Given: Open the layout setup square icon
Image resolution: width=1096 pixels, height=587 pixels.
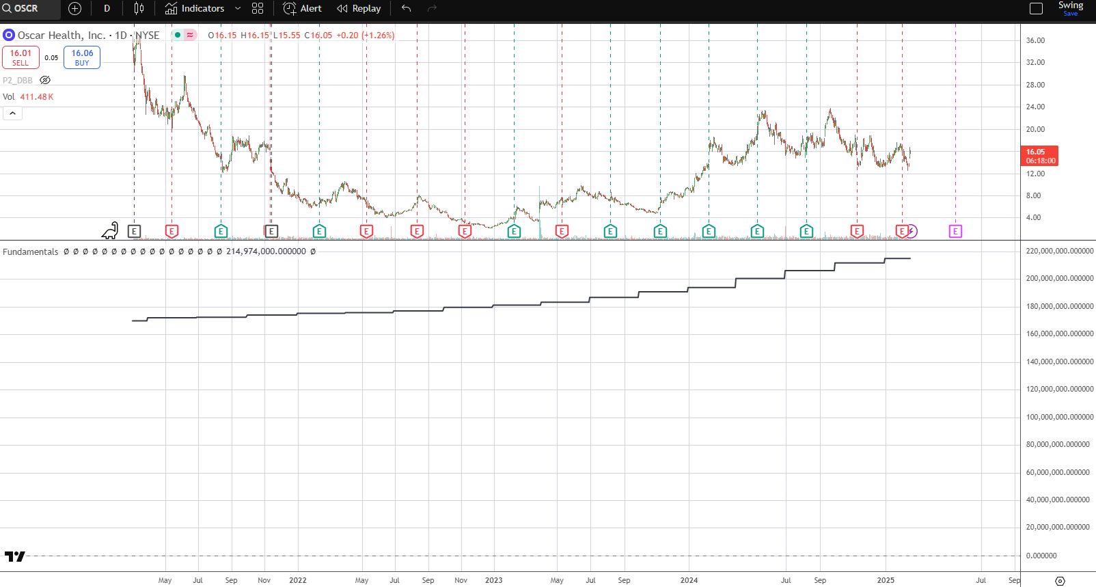Looking at the screenshot, I should tap(1036, 9).
